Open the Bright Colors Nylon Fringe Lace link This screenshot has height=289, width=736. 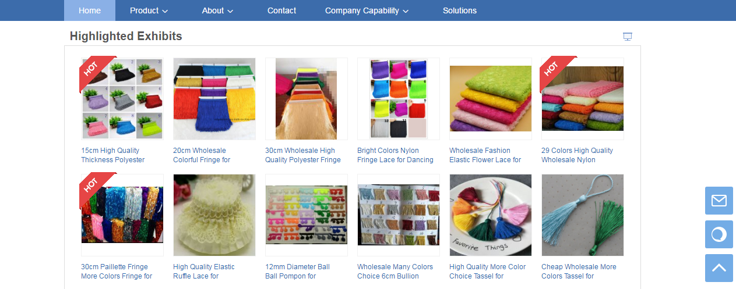pyautogui.click(x=396, y=155)
